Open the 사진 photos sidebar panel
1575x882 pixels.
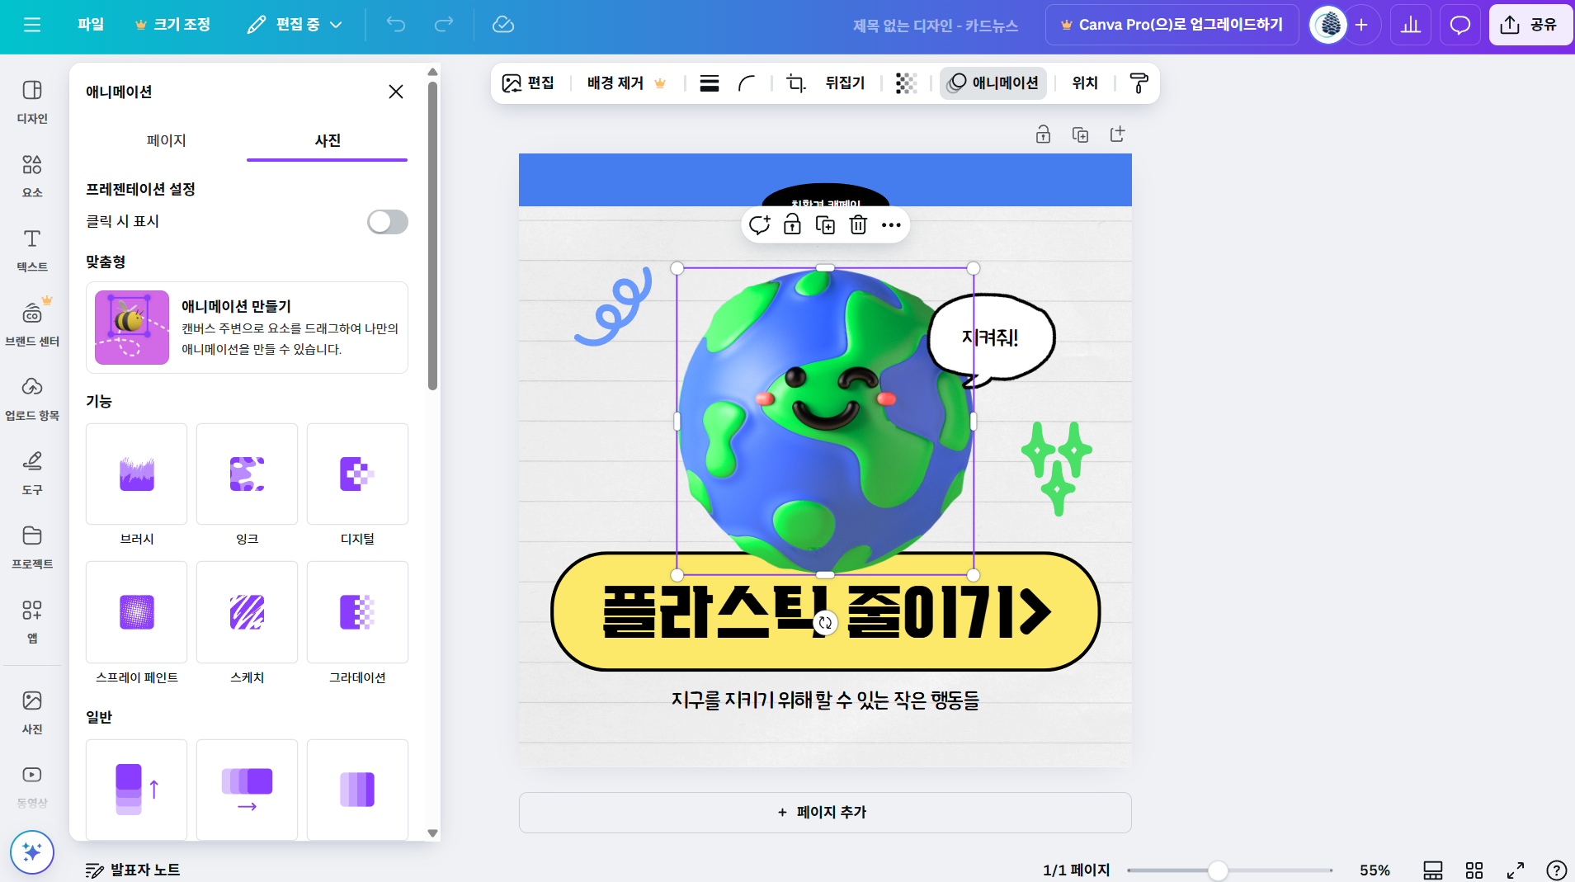pos(32,712)
